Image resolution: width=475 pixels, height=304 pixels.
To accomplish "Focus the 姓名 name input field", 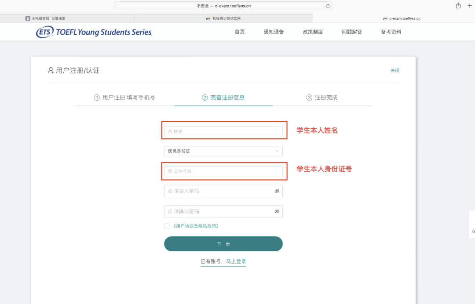I will [x=223, y=131].
